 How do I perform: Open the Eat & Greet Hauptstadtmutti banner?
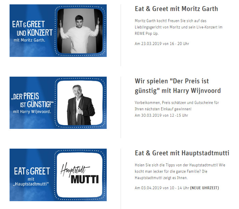click(x=58, y=175)
